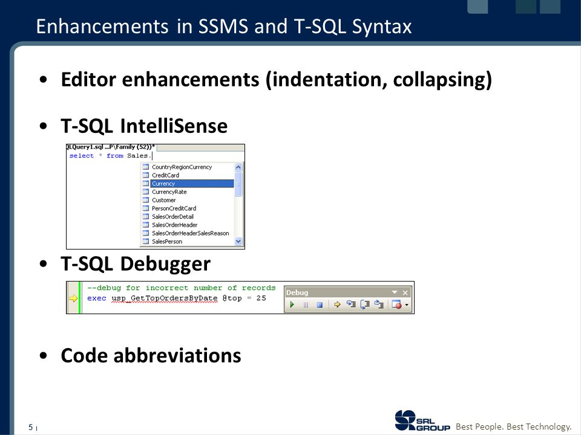Click the IntelliSense list scrollbar thumb

238,184
